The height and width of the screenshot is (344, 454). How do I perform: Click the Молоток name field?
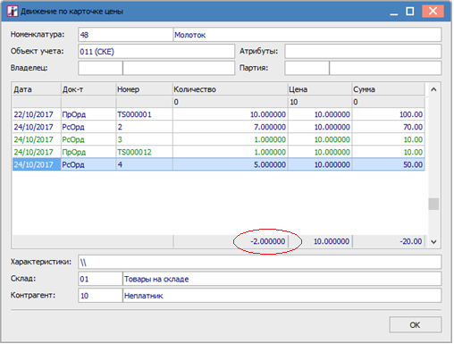307,35
